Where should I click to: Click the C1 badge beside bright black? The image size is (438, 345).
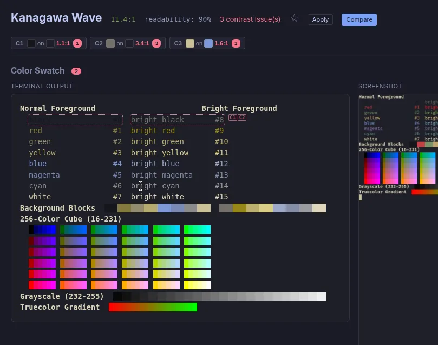tap(233, 118)
